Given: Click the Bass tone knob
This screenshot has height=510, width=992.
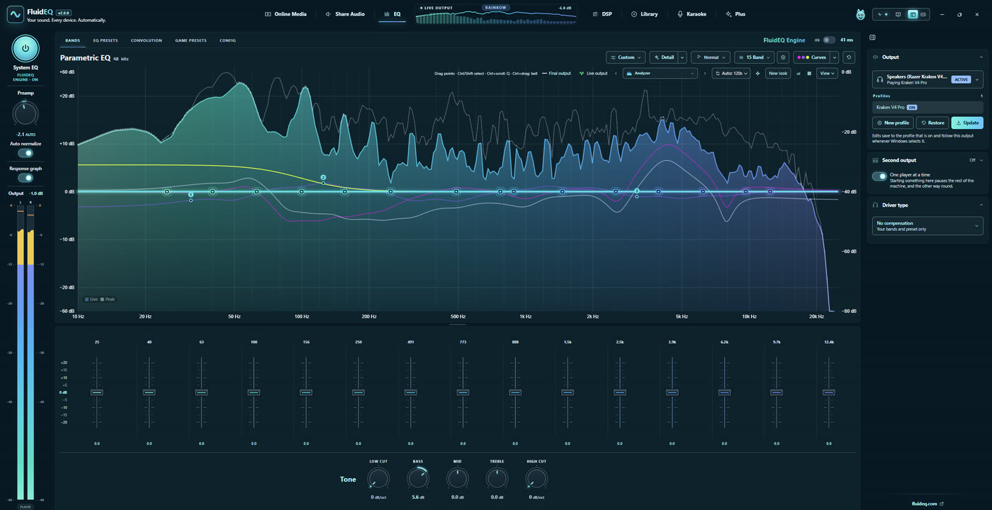Looking at the screenshot, I should (x=418, y=478).
